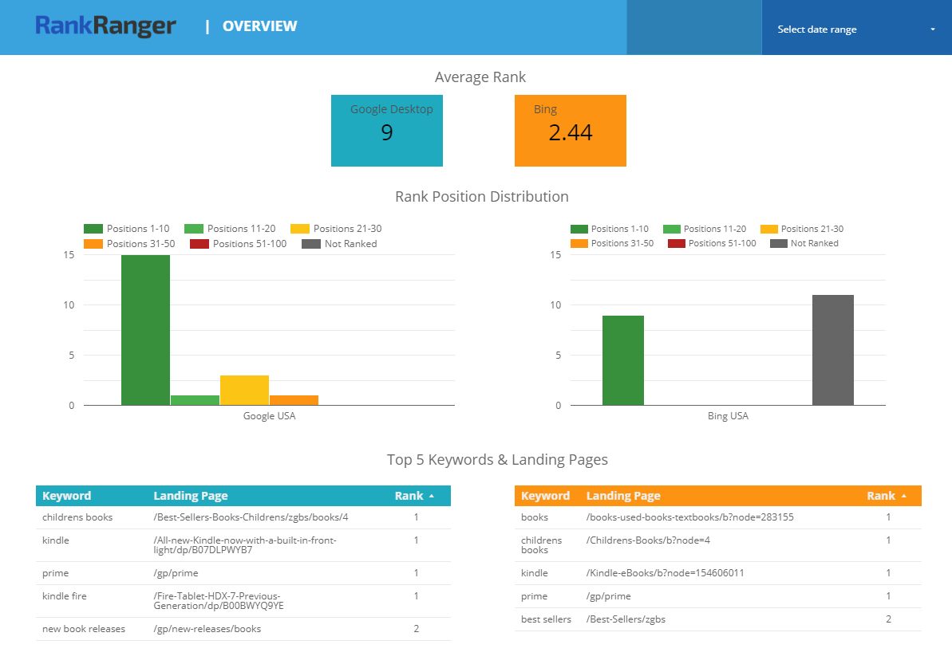This screenshot has height=664, width=952.
Task: Click the gray Not Ranked bar in Bing chart
Action: point(832,350)
